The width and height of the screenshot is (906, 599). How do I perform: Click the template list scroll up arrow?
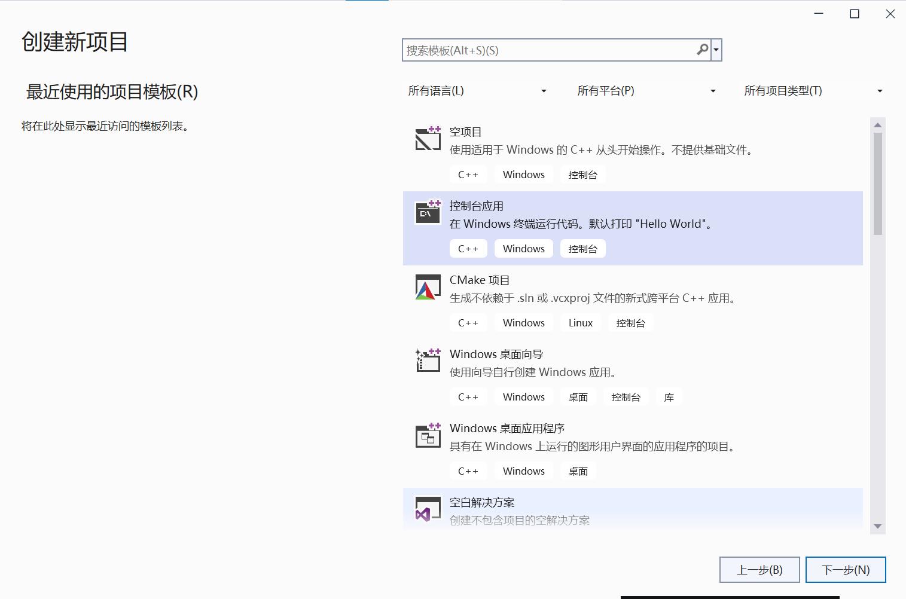point(878,125)
